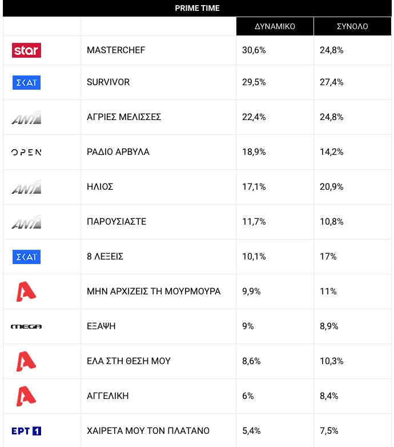Screen dimensions: 394x447
Task: Click the MASTERCHEF program name
Action: [x=116, y=50]
